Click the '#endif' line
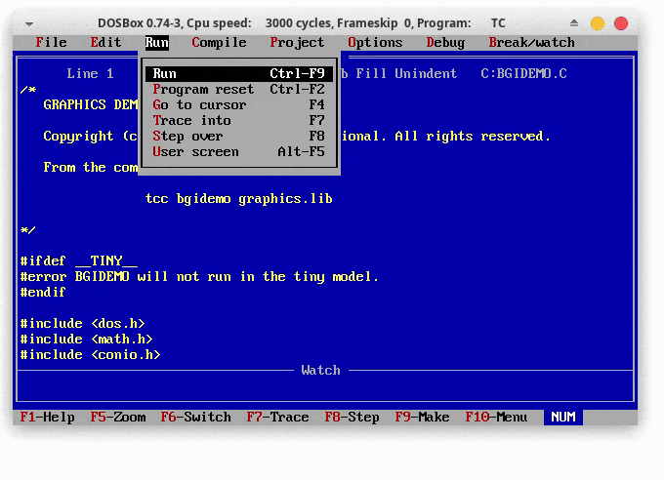Viewport: 664px width, 480px height. (43, 293)
